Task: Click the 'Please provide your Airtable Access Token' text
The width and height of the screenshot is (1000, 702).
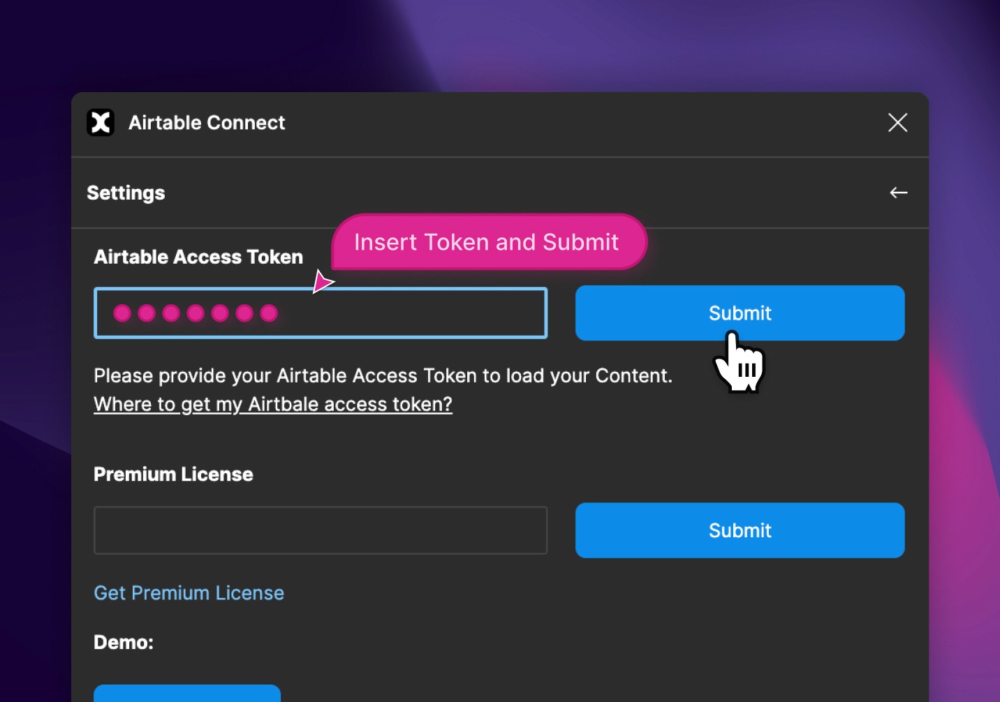Action: [x=383, y=375]
